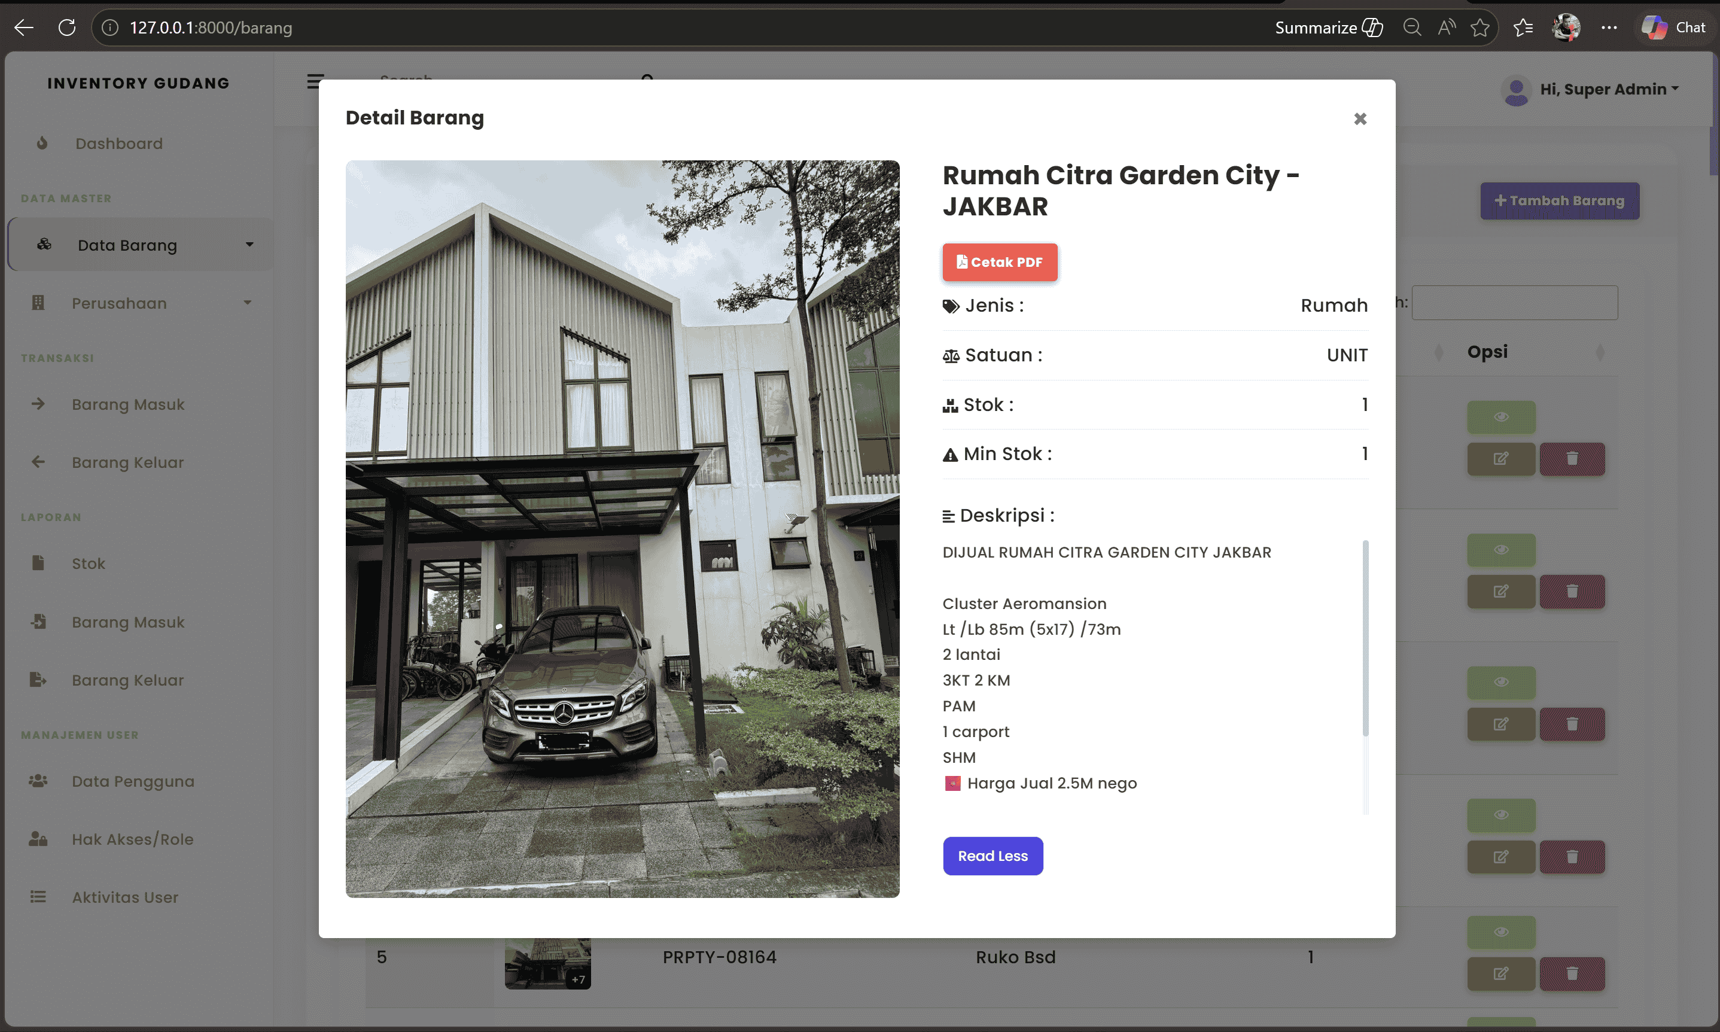
Task: View details with the Ruko Bsd row's eye button
Action: coord(1501,933)
